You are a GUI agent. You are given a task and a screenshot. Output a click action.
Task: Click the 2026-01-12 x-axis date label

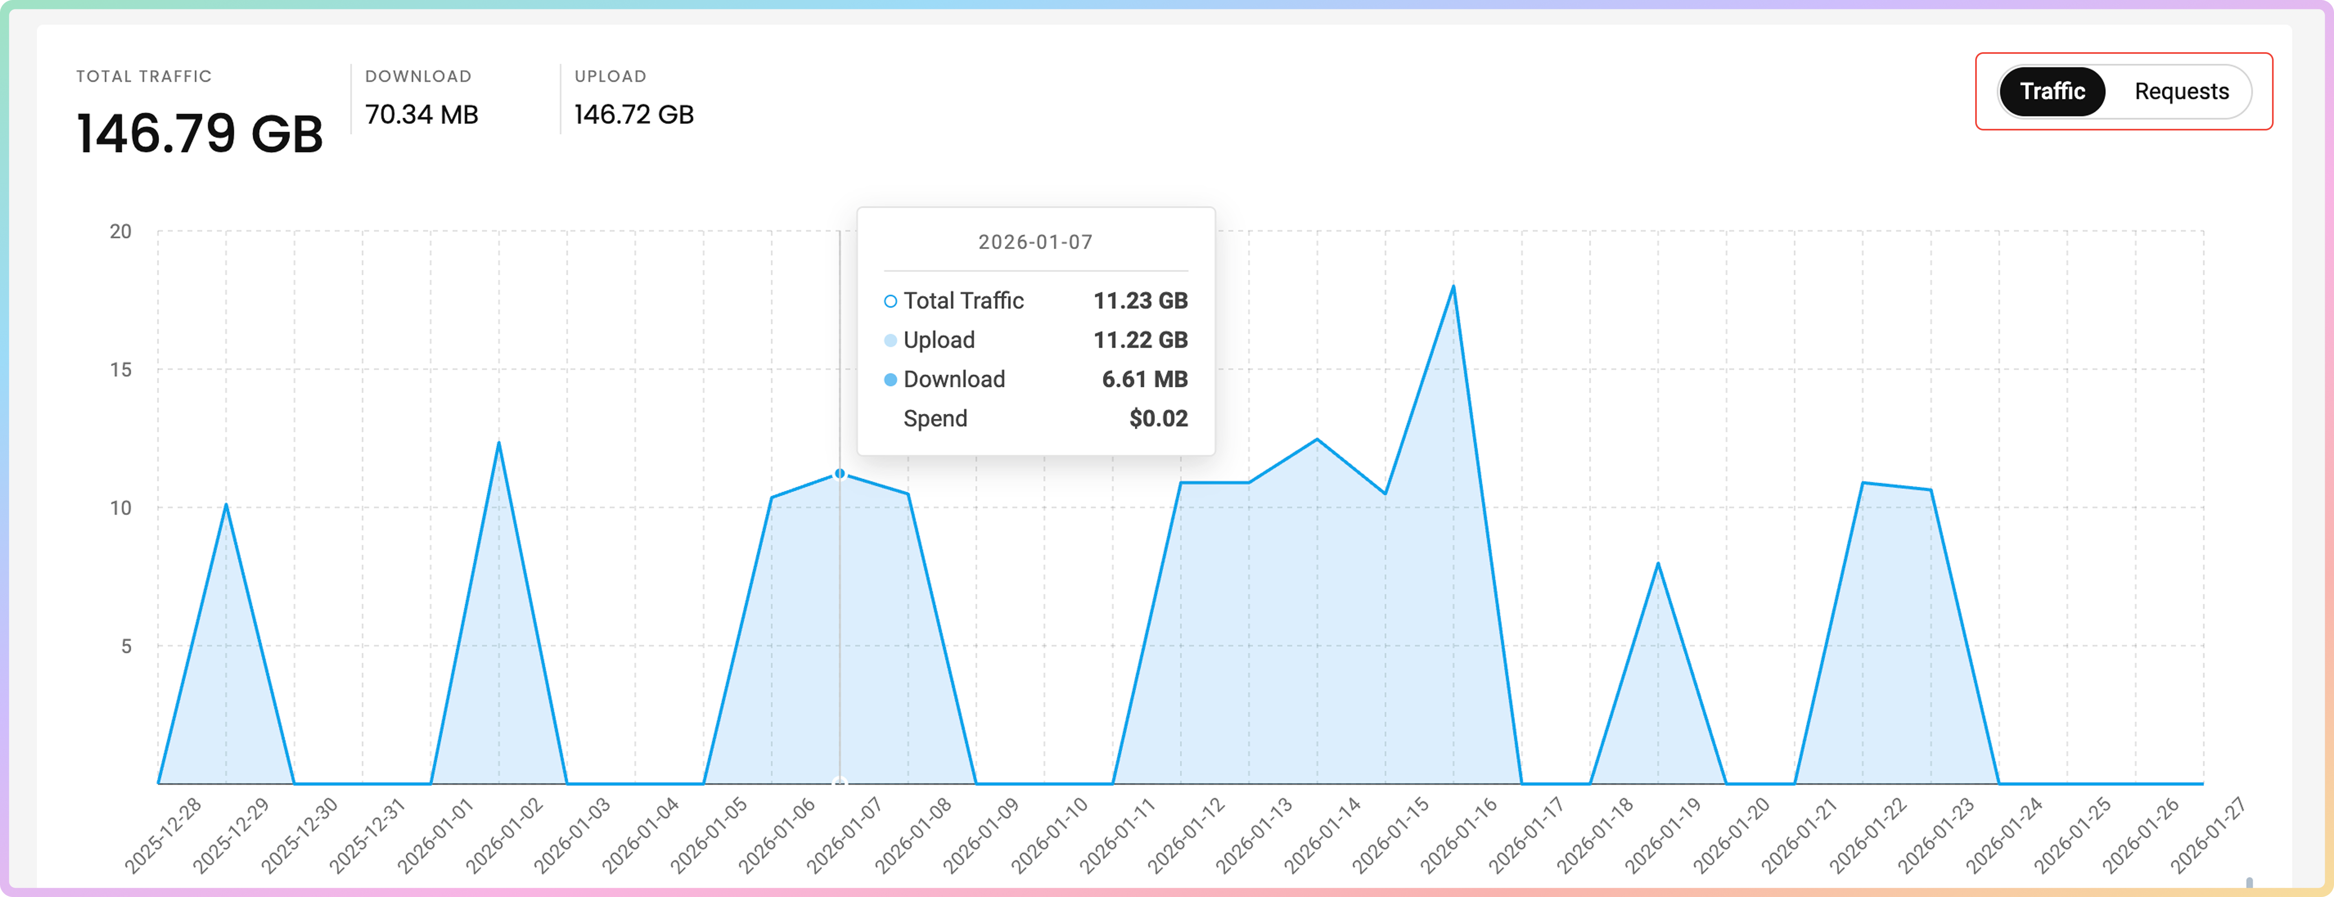click(x=1186, y=835)
